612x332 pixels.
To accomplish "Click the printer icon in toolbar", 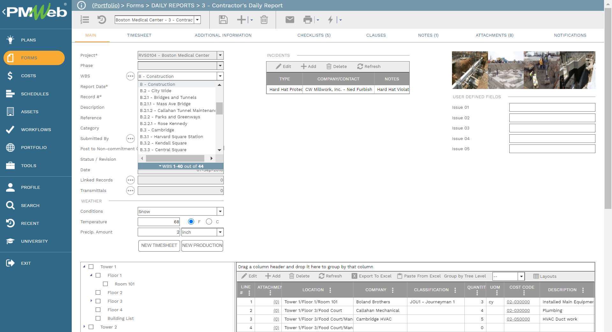I will tap(308, 20).
